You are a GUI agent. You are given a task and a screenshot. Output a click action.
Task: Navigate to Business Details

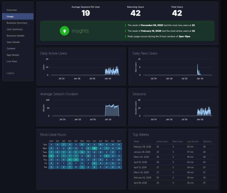(15, 36)
